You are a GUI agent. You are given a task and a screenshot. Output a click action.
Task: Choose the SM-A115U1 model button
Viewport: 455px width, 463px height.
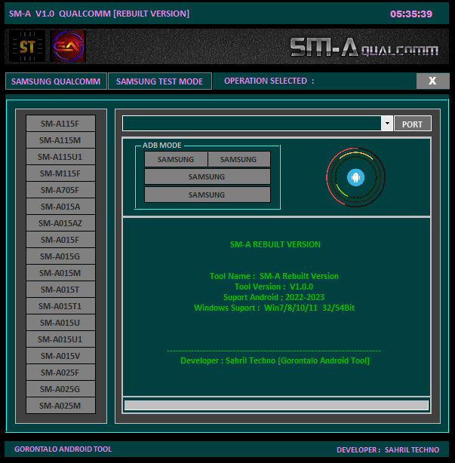[60, 157]
